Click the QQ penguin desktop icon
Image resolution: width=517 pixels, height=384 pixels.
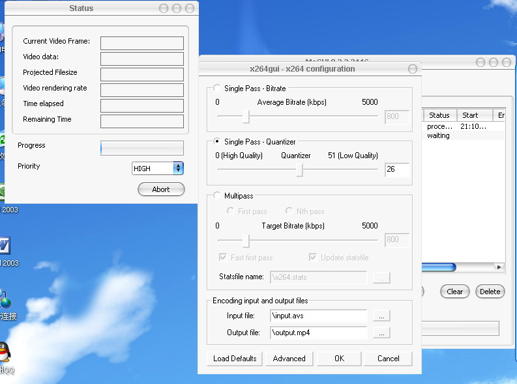point(5,352)
